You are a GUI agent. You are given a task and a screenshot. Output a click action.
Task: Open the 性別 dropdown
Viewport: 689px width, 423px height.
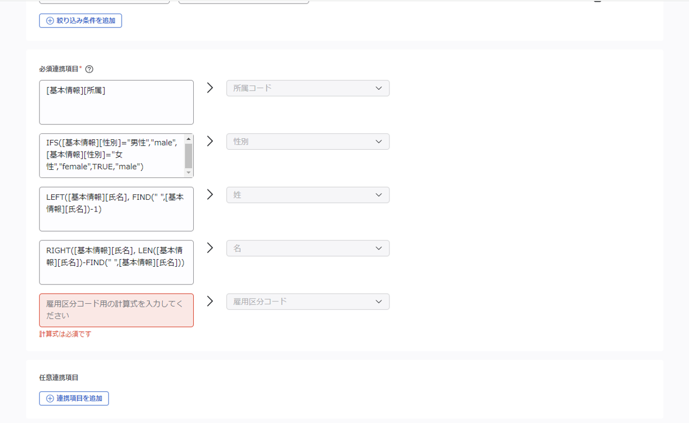coord(308,142)
